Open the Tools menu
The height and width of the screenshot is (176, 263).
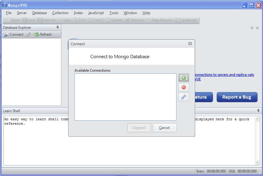click(114, 13)
